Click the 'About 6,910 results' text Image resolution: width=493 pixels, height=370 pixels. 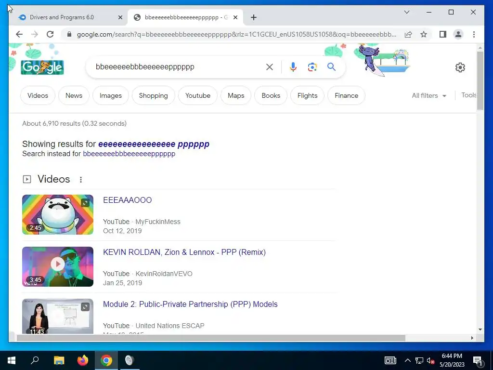(74, 123)
